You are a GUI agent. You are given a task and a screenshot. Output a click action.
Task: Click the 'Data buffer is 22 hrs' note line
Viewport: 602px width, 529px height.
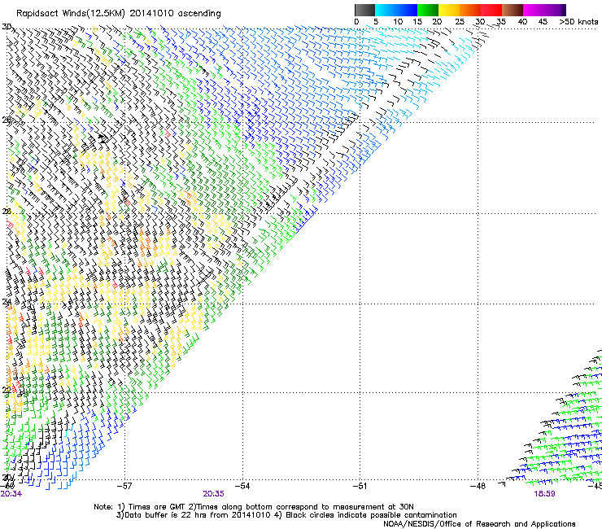(x=286, y=515)
